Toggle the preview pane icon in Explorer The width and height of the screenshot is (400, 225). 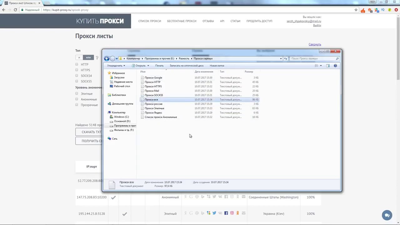(x=328, y=66)
